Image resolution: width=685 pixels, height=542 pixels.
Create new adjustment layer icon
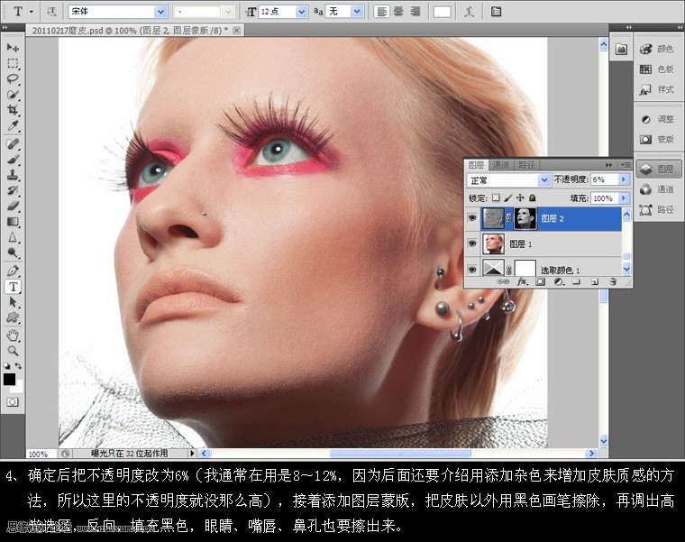pyautogui.click(x=559, y=282)
